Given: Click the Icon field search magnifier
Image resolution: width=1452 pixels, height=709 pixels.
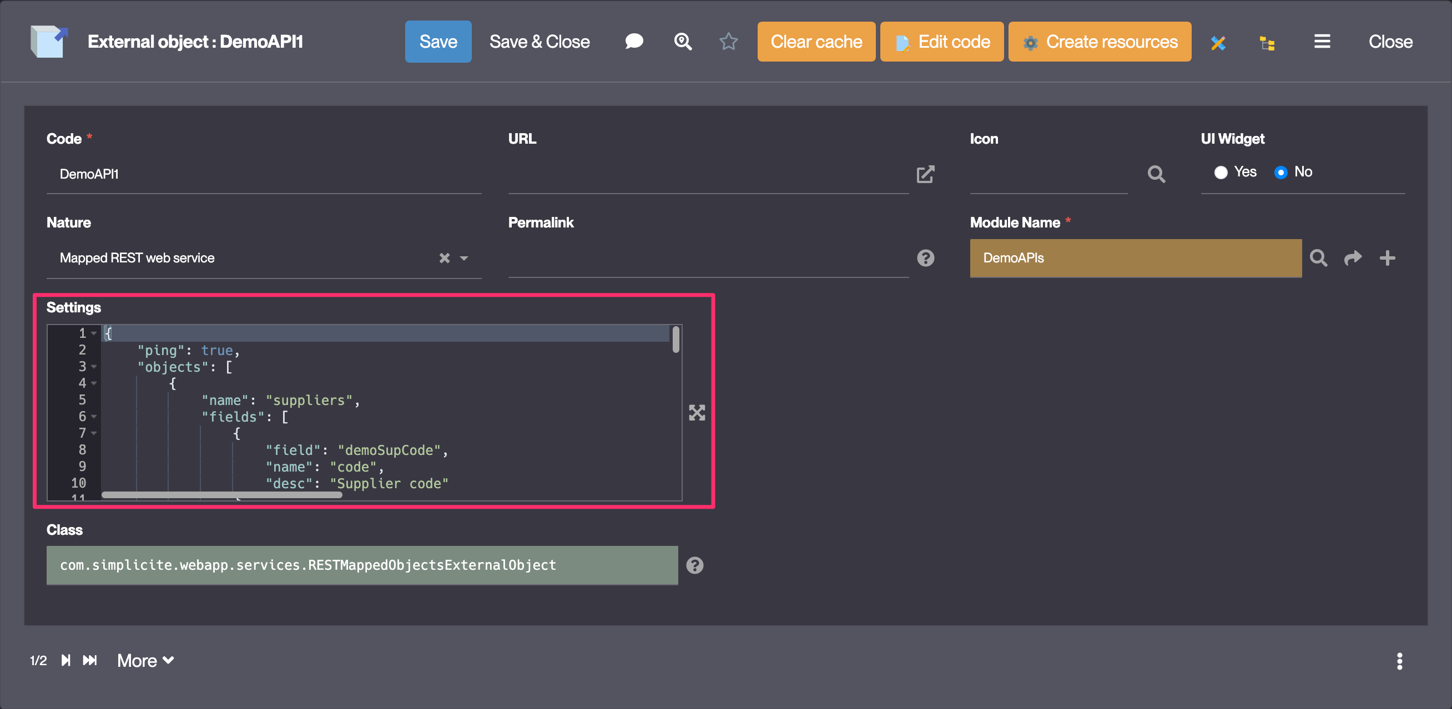Looking at the screenshot, I should (1156, 174).
